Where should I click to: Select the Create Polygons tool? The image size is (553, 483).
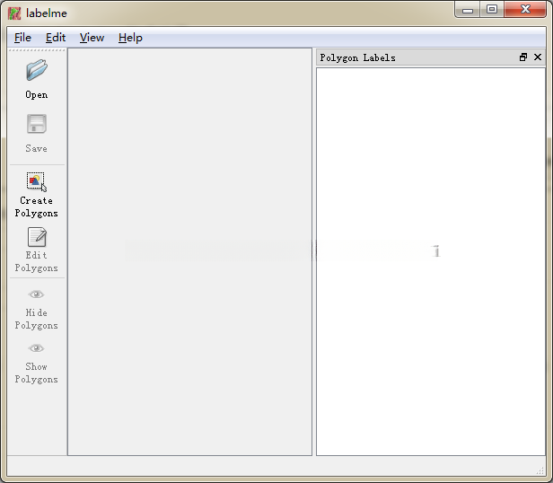(x=36, y=194)
